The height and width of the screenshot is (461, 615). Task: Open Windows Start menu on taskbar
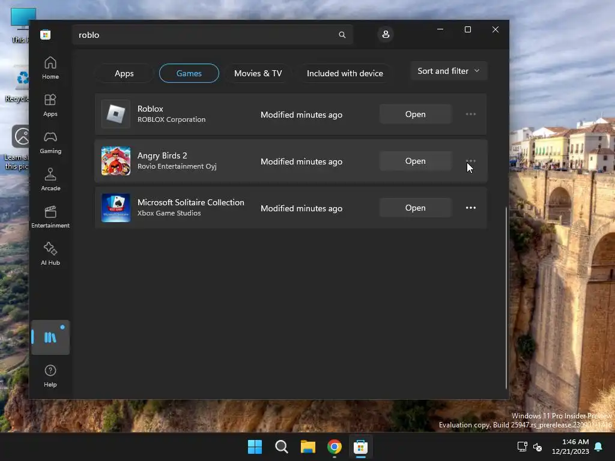(255, 447)
